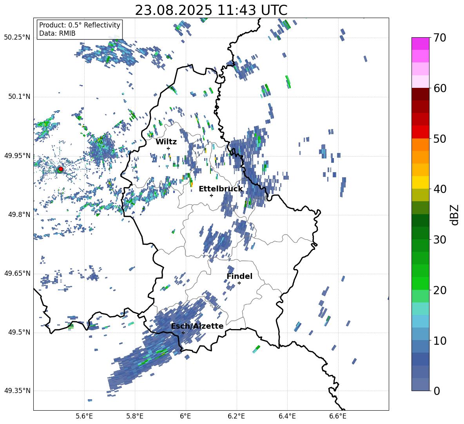Click the 5.8°E longitude label
Image resolution: width=464 pixels, height=424 pixels.
[x=135, y=416]
